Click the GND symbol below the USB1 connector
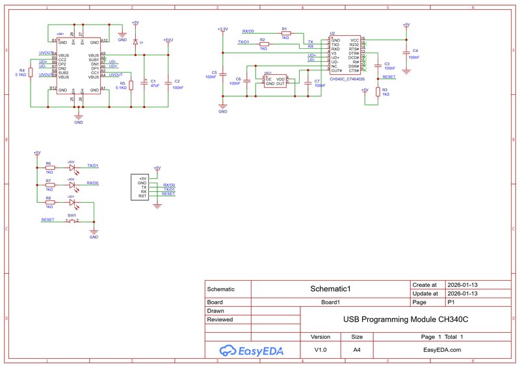520x368 pixels. (79, 118)
